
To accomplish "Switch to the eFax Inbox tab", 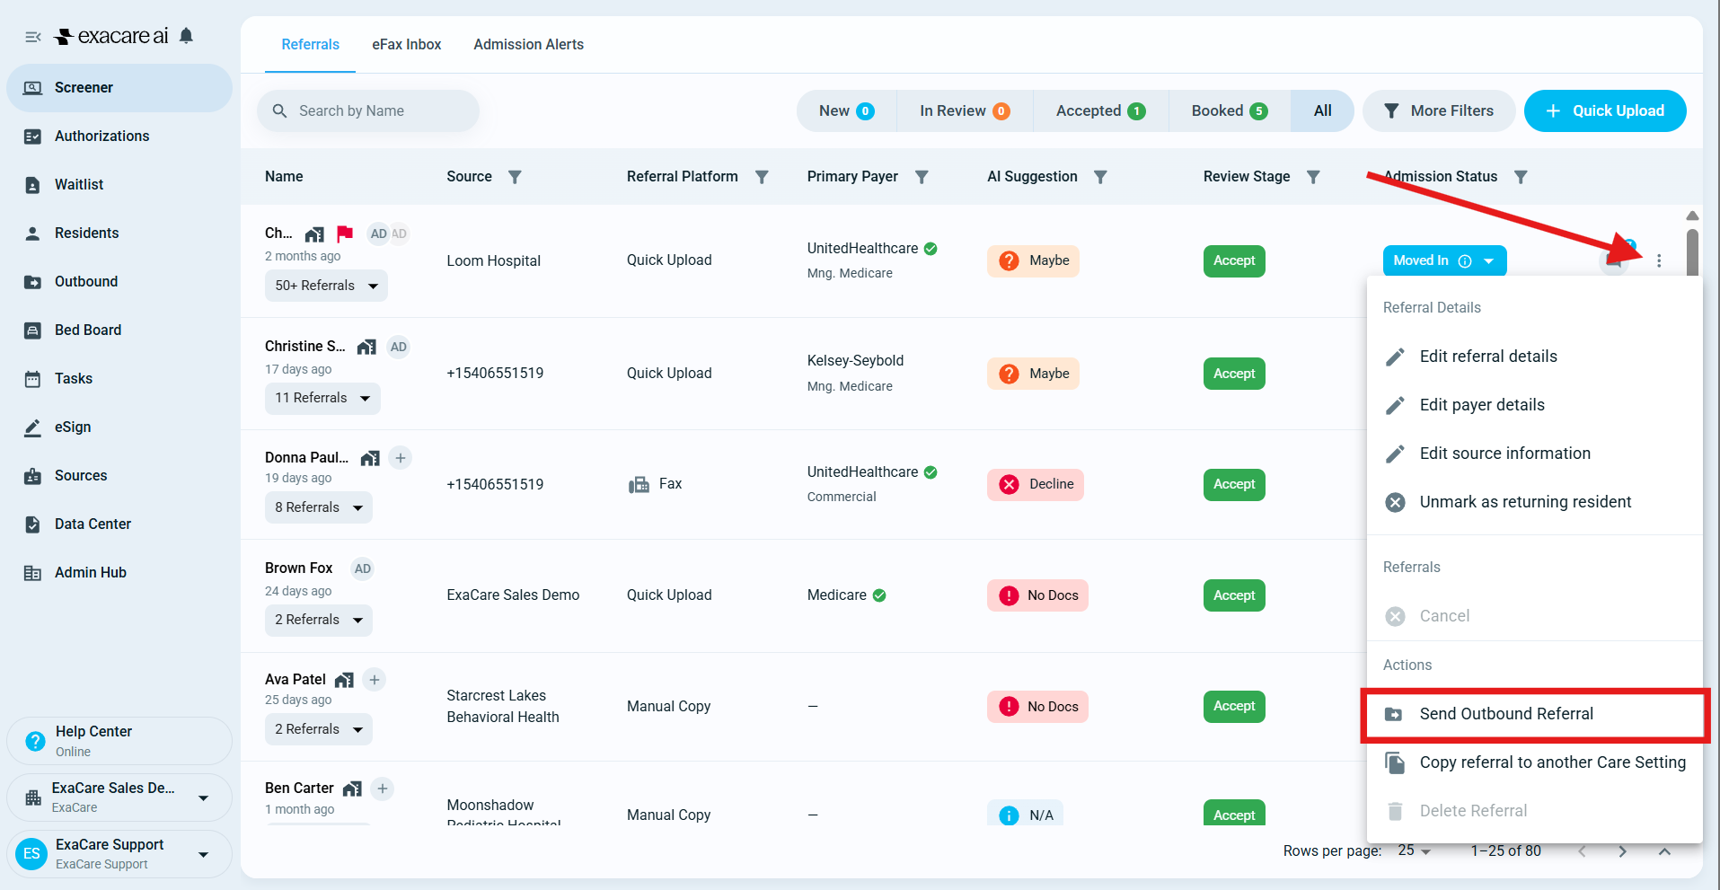I will [407, 45].
